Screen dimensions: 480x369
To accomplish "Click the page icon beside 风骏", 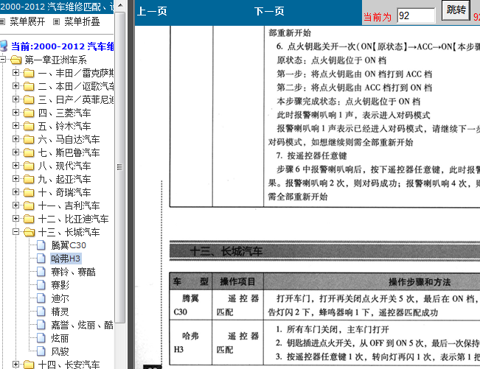I will (41, 351).
